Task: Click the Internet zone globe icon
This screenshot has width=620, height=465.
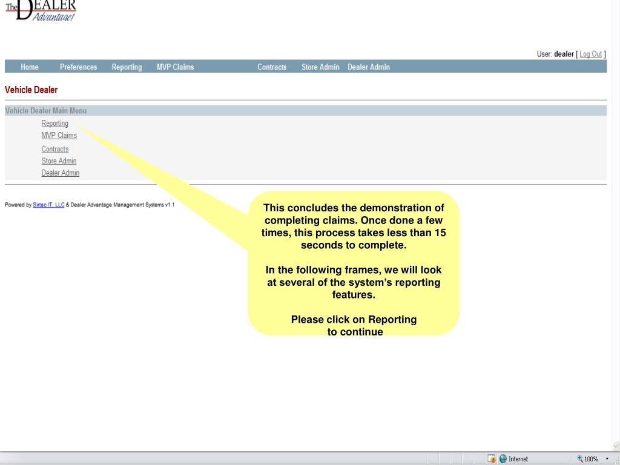Action: [503, 459]
